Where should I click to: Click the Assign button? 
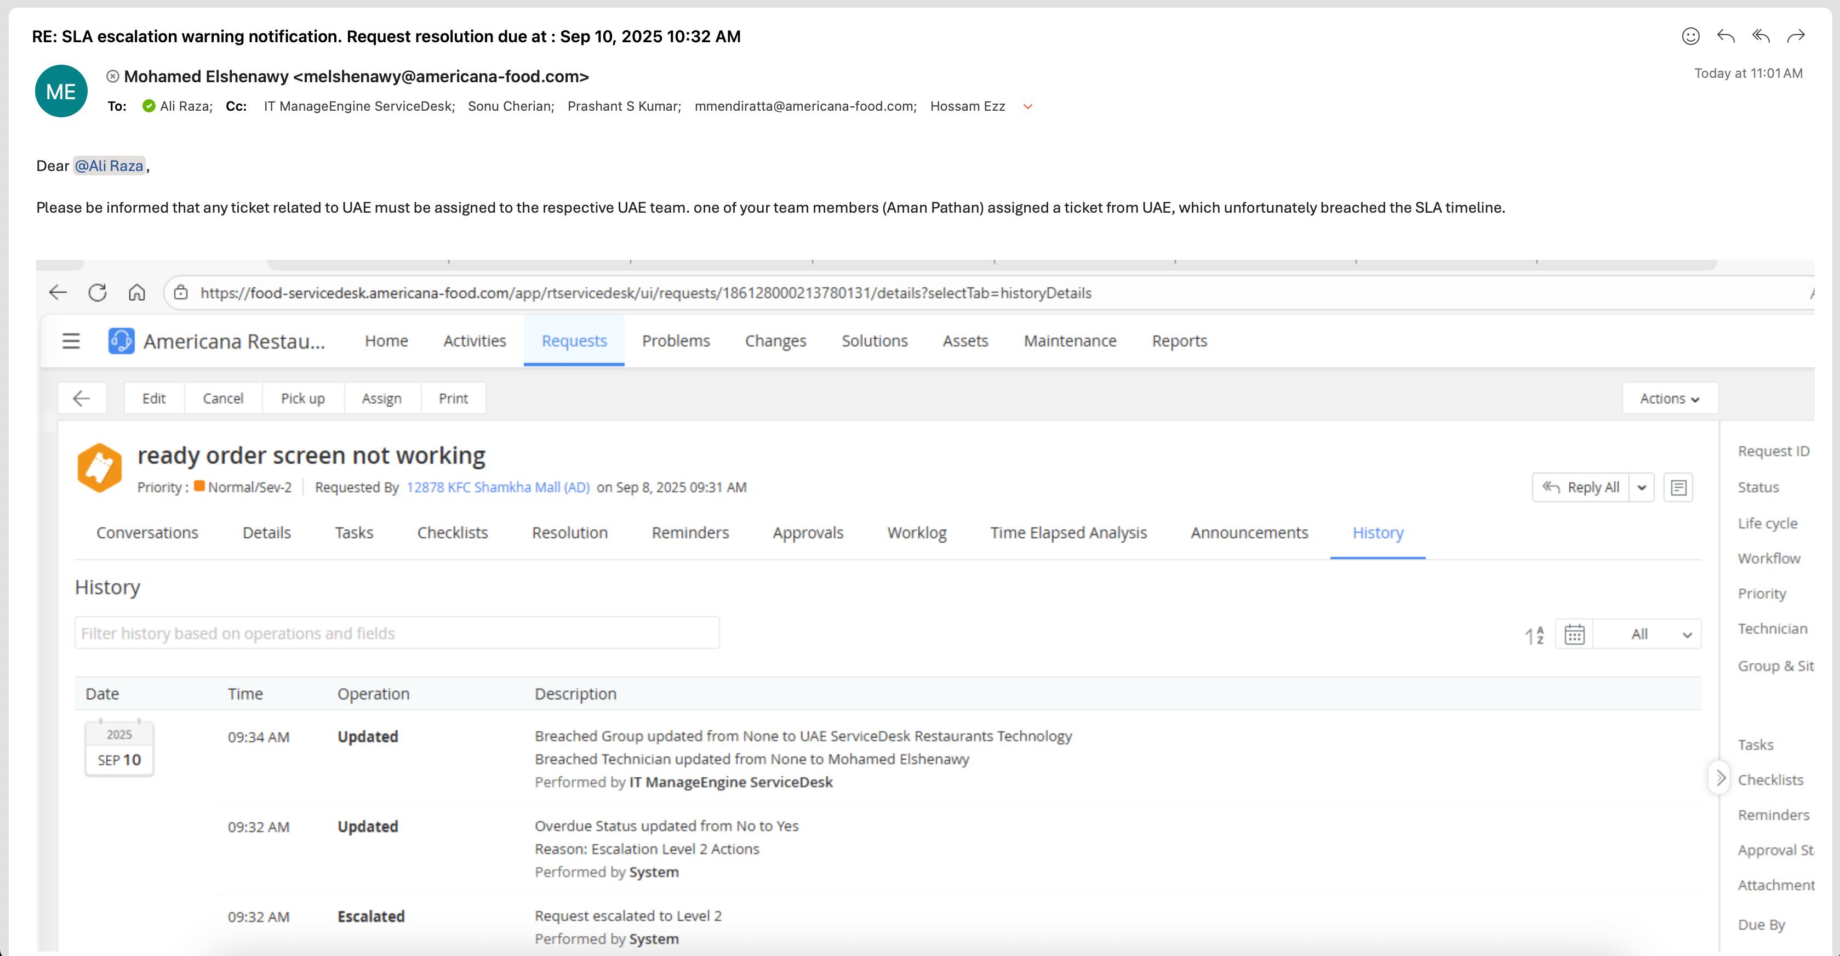click(381, 399)
